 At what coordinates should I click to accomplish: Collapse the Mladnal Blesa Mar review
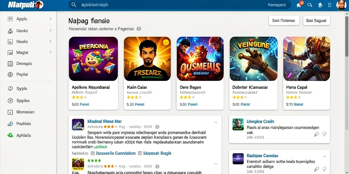pos(215,122)
